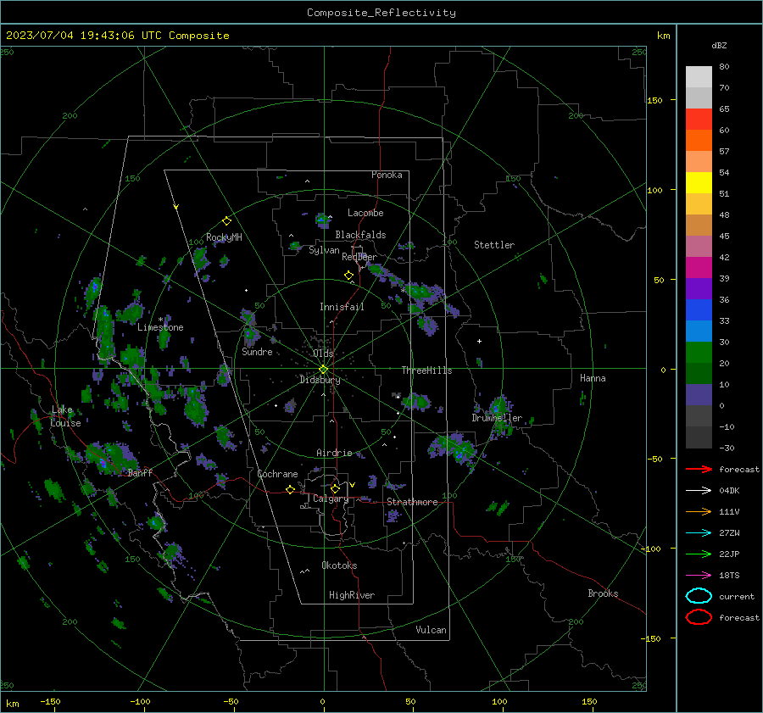Click the yellow diamond marker near RockyMH
Image resolution: width=763 pixels, height=713 pixels.
tap(226, 221)
